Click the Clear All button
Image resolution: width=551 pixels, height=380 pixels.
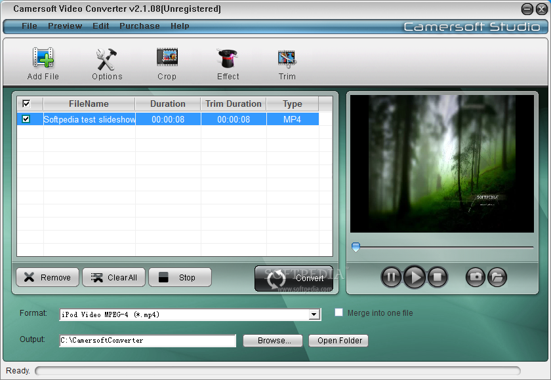point(114,277)
